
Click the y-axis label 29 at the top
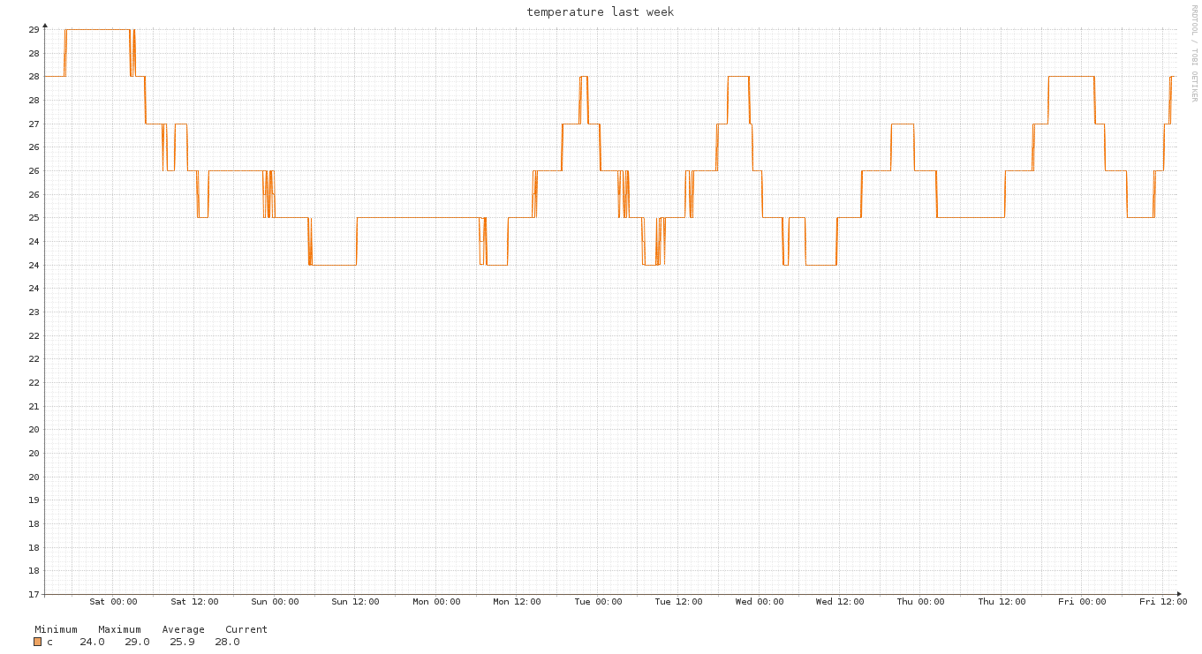click(34, 30)
